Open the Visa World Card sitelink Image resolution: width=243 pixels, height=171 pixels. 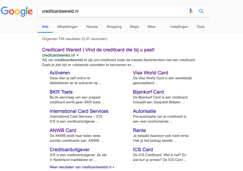click(x=151, y=73)
